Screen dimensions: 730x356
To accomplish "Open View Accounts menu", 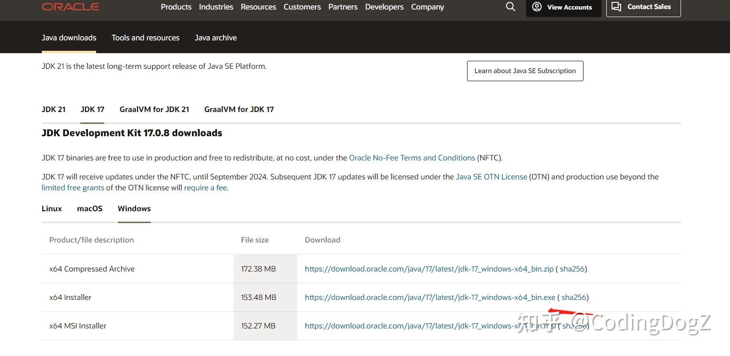I will tap(563, 7).
